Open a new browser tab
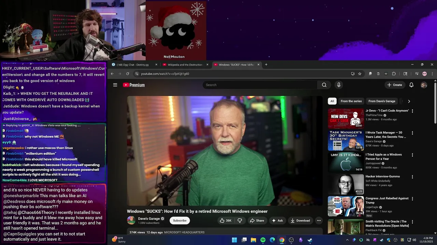This screenshot has width=437, height=245. click(x=266, y=65)
